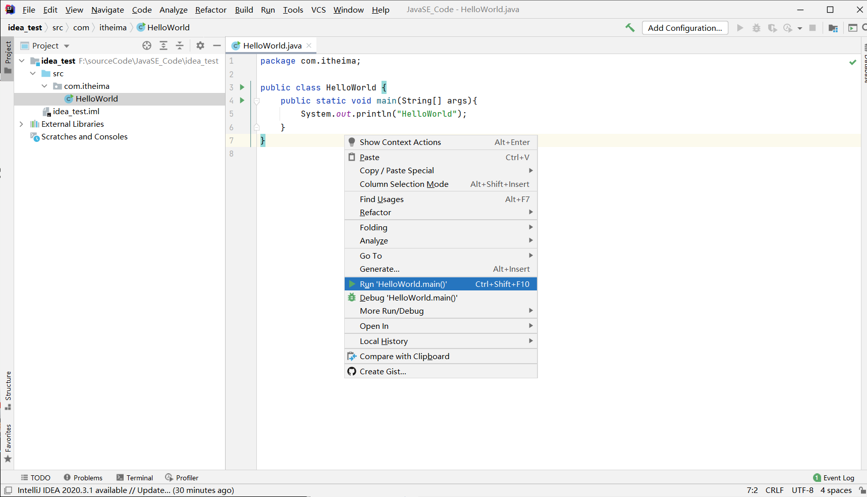Toggle Column Selection Mode in the context menu
The height and width of the screenshot is (497, 867).
tap(441, 184)
